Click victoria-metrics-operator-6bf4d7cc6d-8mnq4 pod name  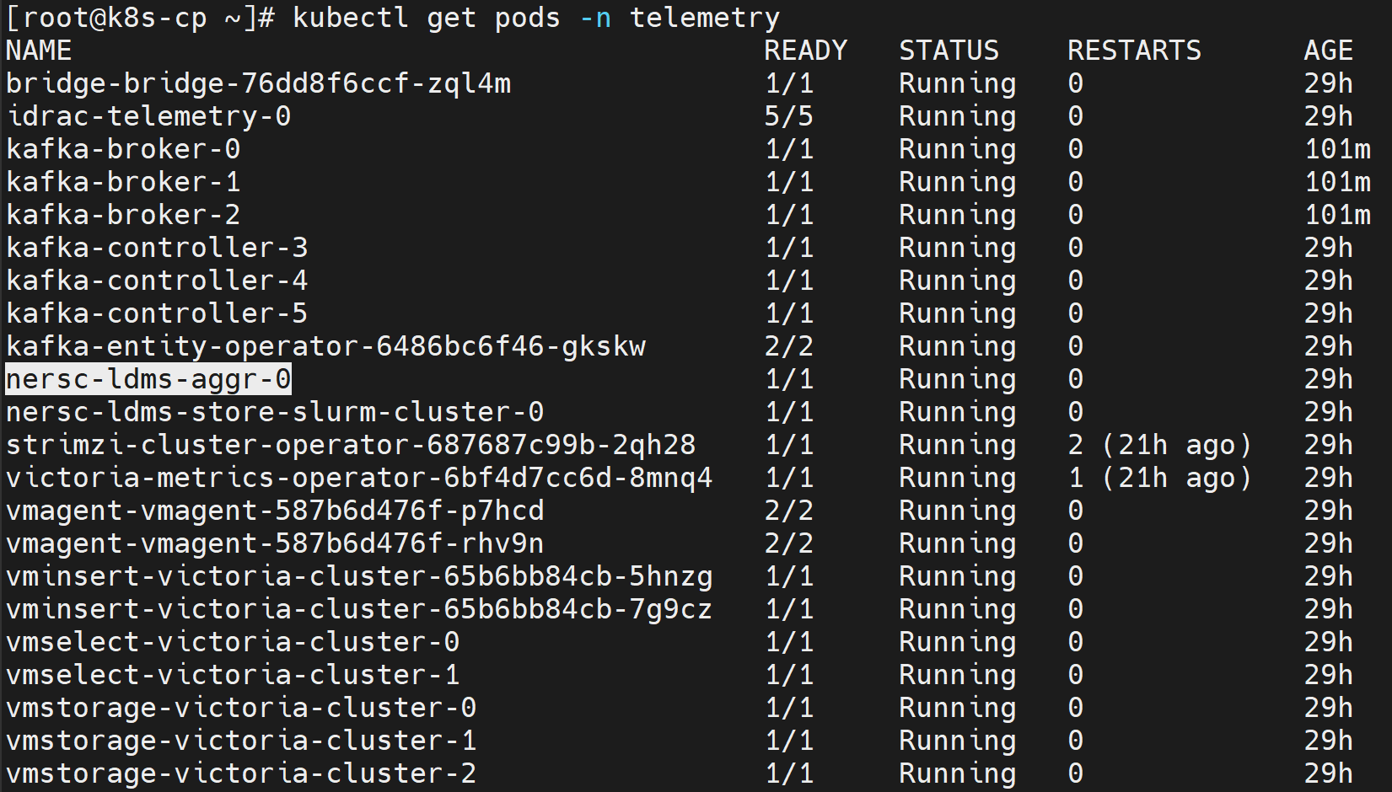360,478
